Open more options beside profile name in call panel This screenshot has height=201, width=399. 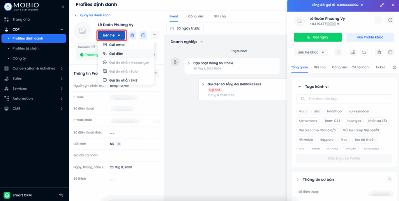378,20
